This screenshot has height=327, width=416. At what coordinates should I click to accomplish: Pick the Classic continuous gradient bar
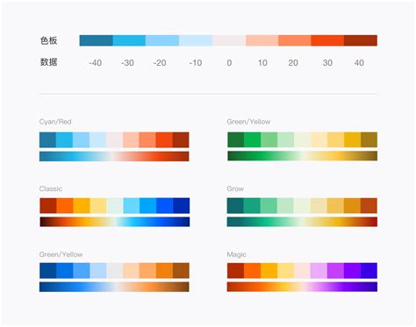pyautogui.click(x=115, y=222)
